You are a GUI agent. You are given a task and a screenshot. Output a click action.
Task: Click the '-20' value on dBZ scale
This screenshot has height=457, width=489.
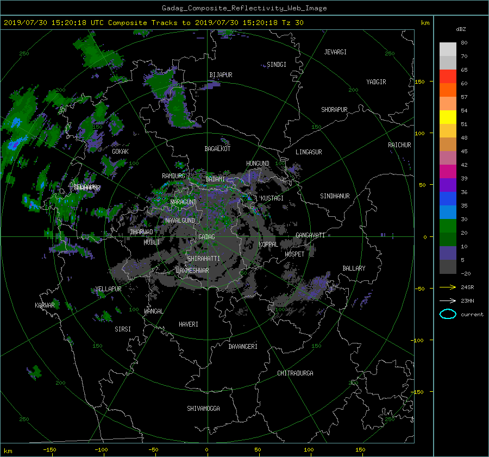point(466,273)
